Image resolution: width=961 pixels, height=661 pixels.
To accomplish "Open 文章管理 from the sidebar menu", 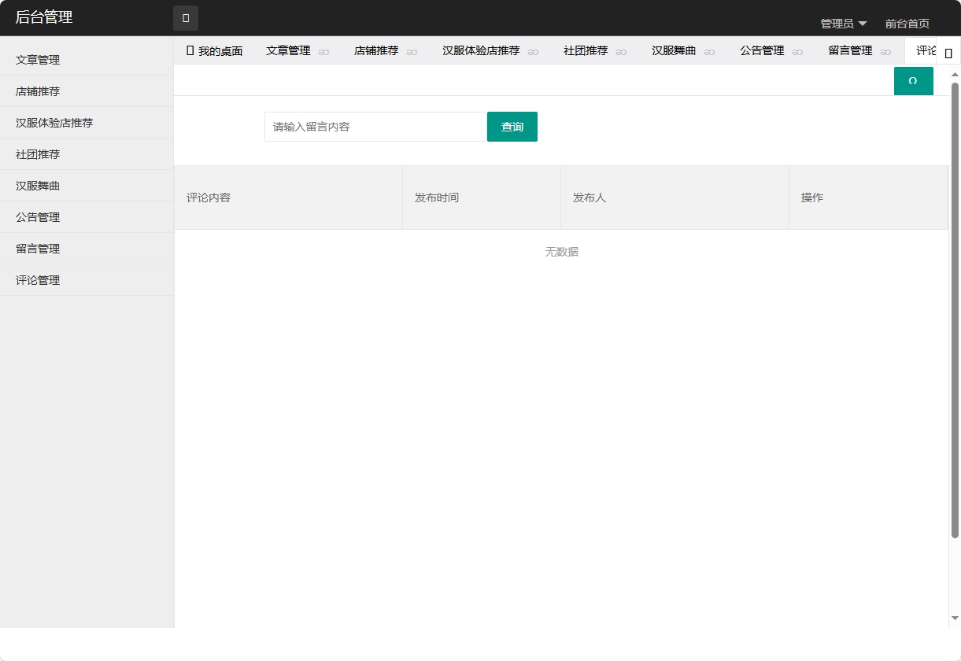I will pos(35,59).
